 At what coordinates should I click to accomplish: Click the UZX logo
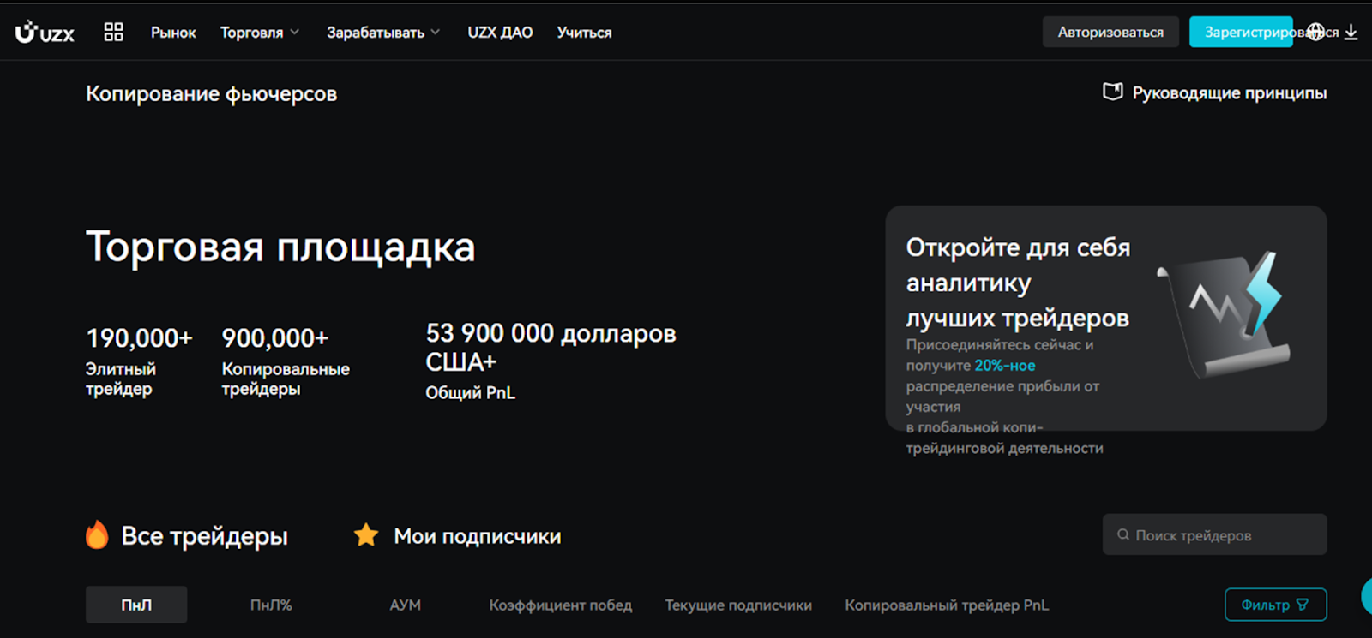click(x=45, y=33)
